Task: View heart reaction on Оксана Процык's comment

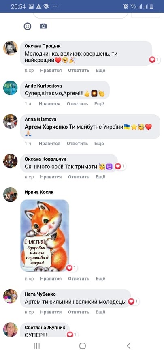Action: click(x=154, y=60)
